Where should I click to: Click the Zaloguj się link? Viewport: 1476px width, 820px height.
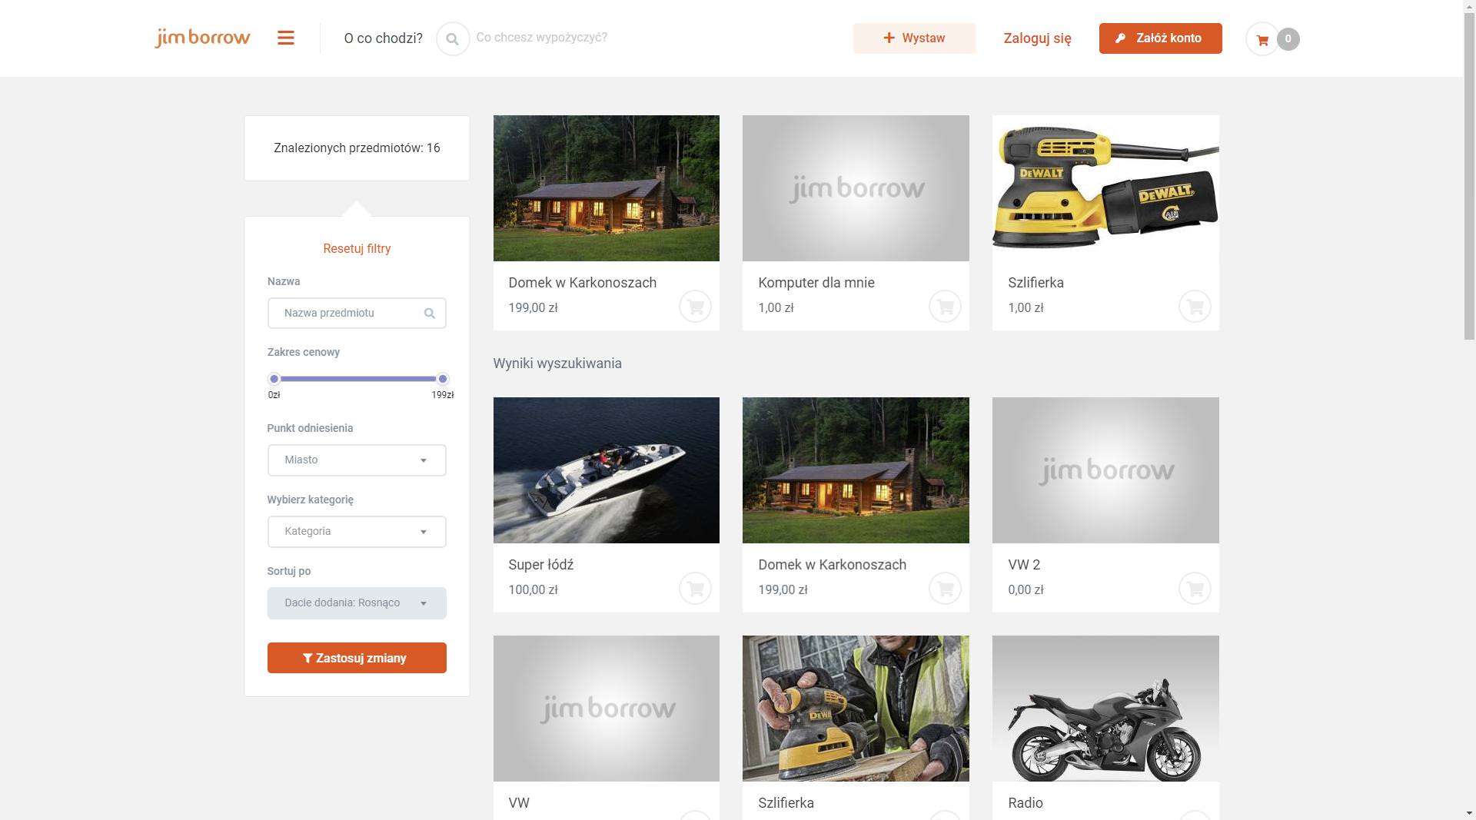(x=1037, y=38)
